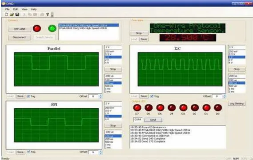Save the Parallel waveform
This screenshot has width=253, height=160.
tap(20, 96)
